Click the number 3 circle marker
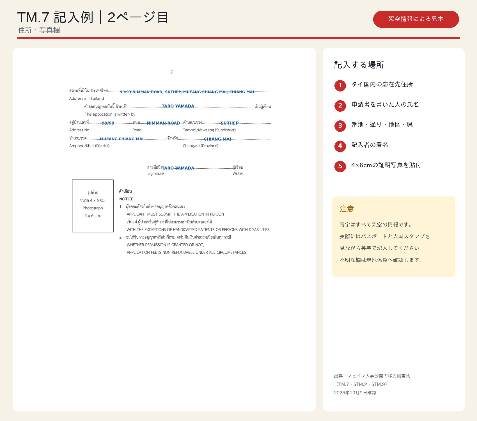Screen dimensions: 477x421 pos(340,126)
